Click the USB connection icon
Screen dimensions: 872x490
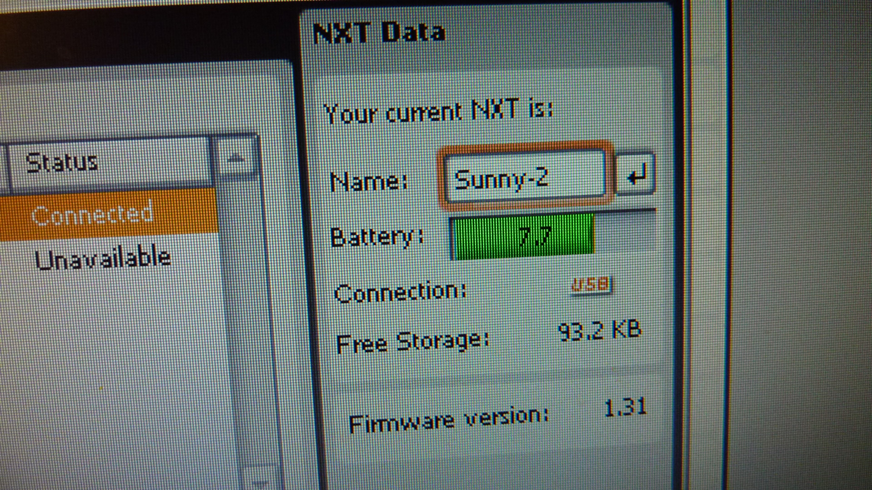(x=591, y=285)
